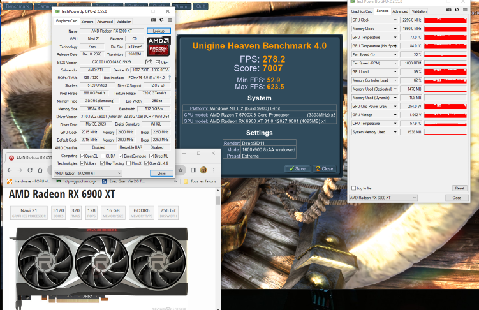Click the browser home icon

pyautogui.click(x=40, y=170)
